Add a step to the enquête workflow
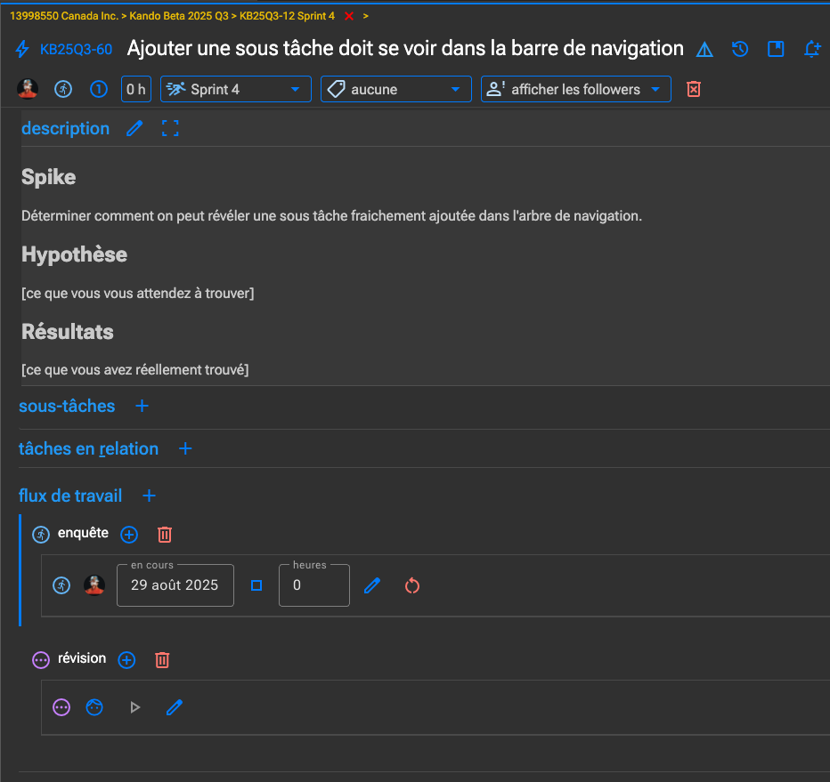Image resolution: width=830 pixels, height=782 pixels. tap(129, 534)
